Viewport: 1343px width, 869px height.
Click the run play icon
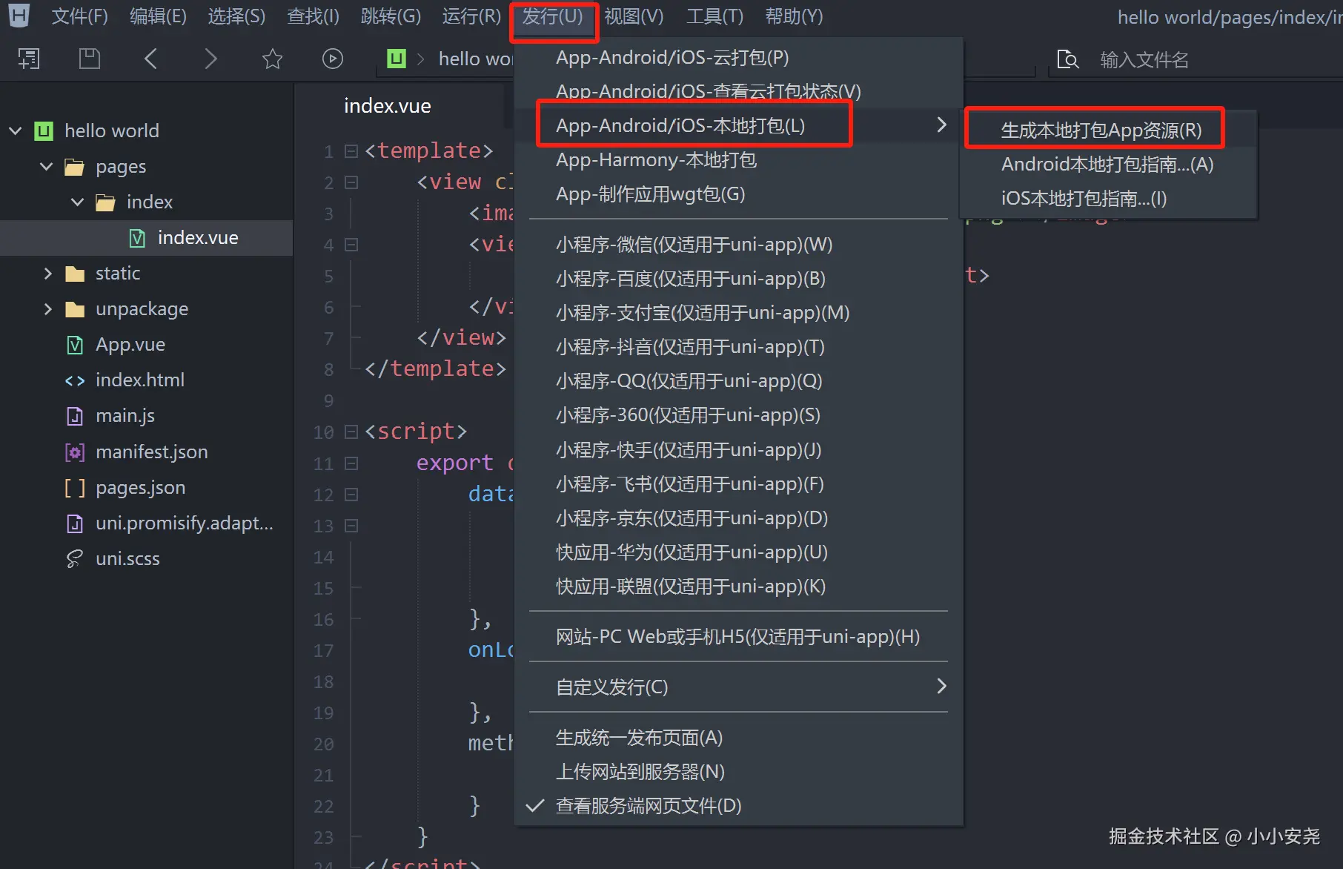tap(333, 59)
